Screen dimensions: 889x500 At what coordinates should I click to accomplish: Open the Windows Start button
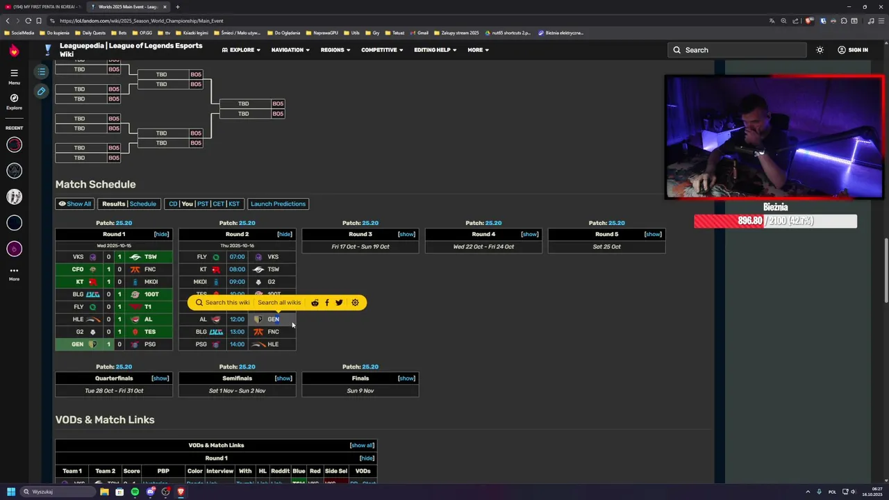10,492
